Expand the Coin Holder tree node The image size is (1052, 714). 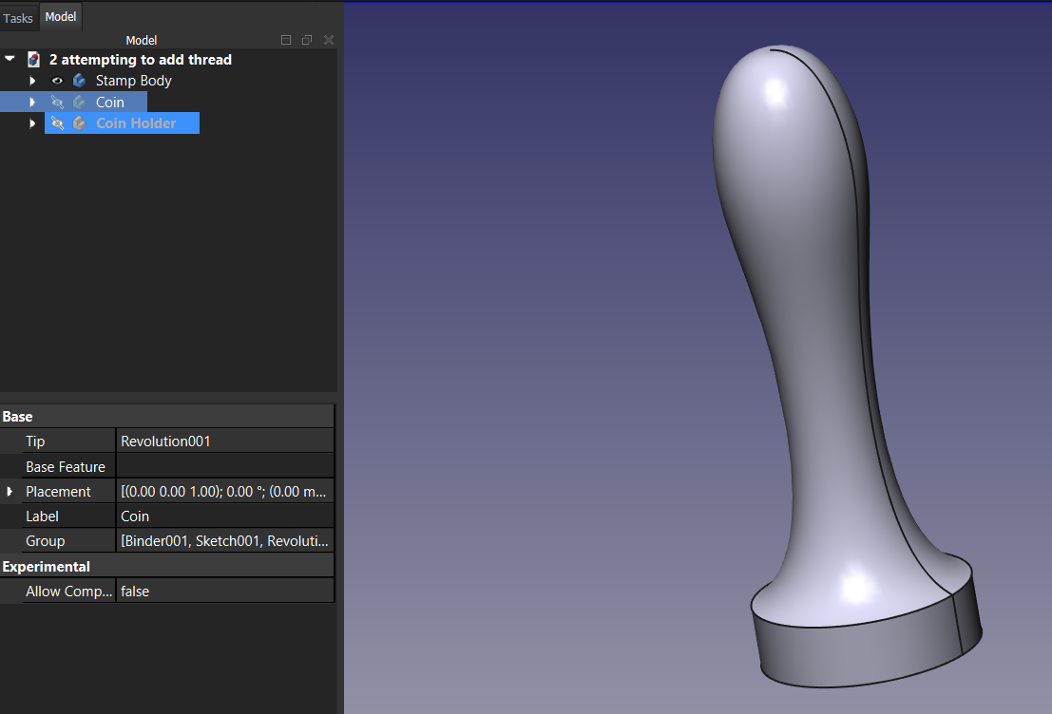(32, 123)
